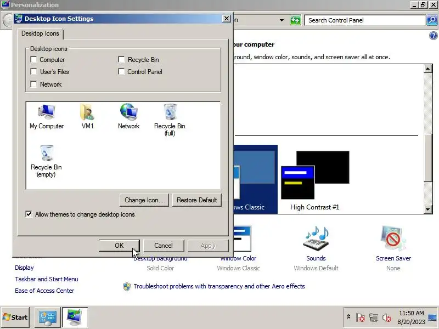Select the Network icon in preview list
This screenshot has width=439, height=329.
point(128,117)
